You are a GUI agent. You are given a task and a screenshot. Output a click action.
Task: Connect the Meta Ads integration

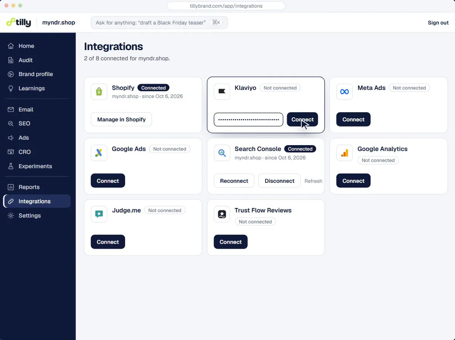pyautogui.click(x=353, y=119)
